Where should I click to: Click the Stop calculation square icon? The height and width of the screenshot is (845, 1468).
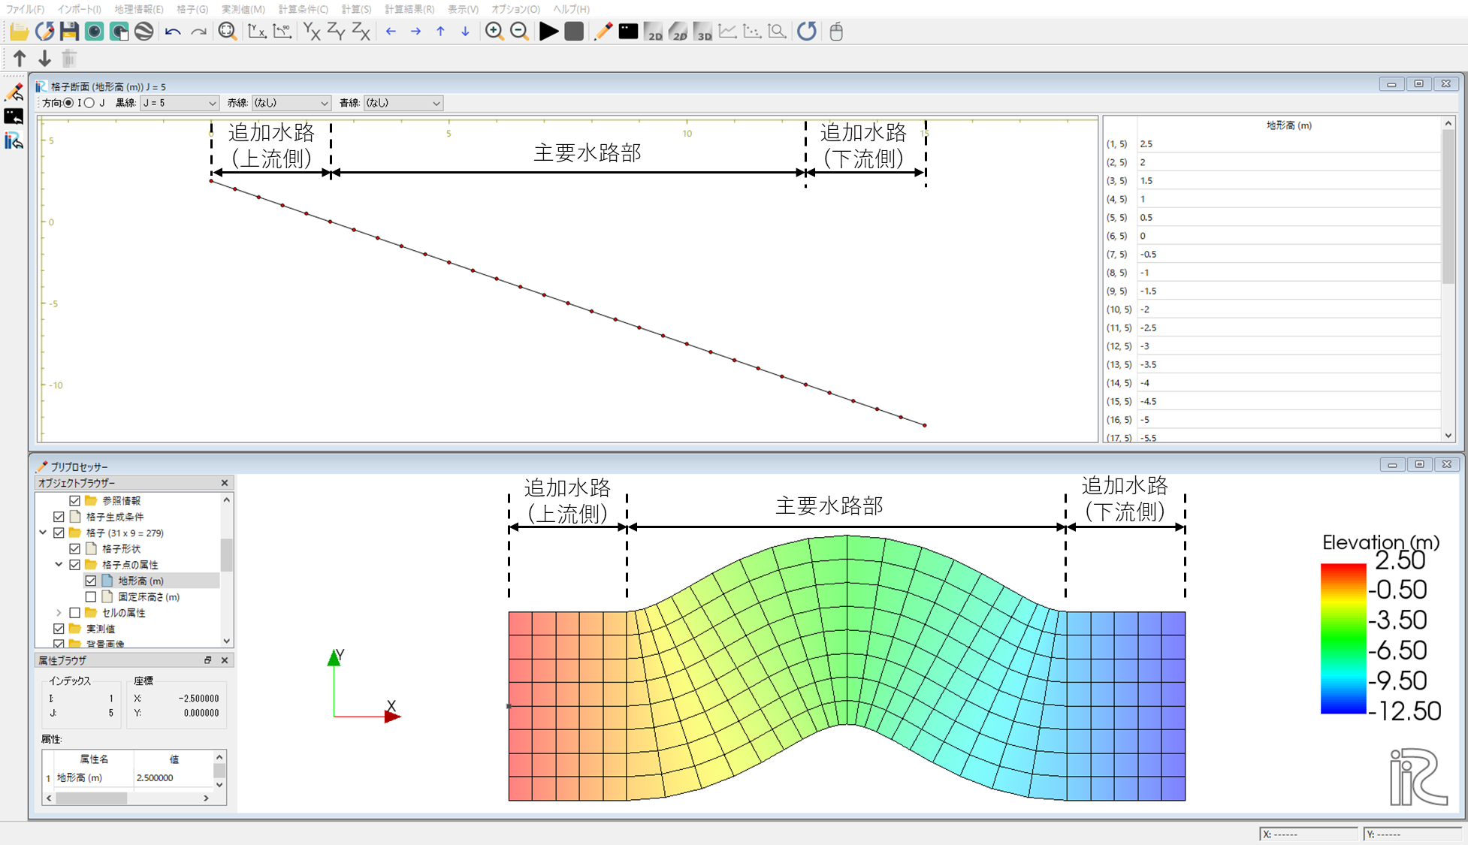574,32
